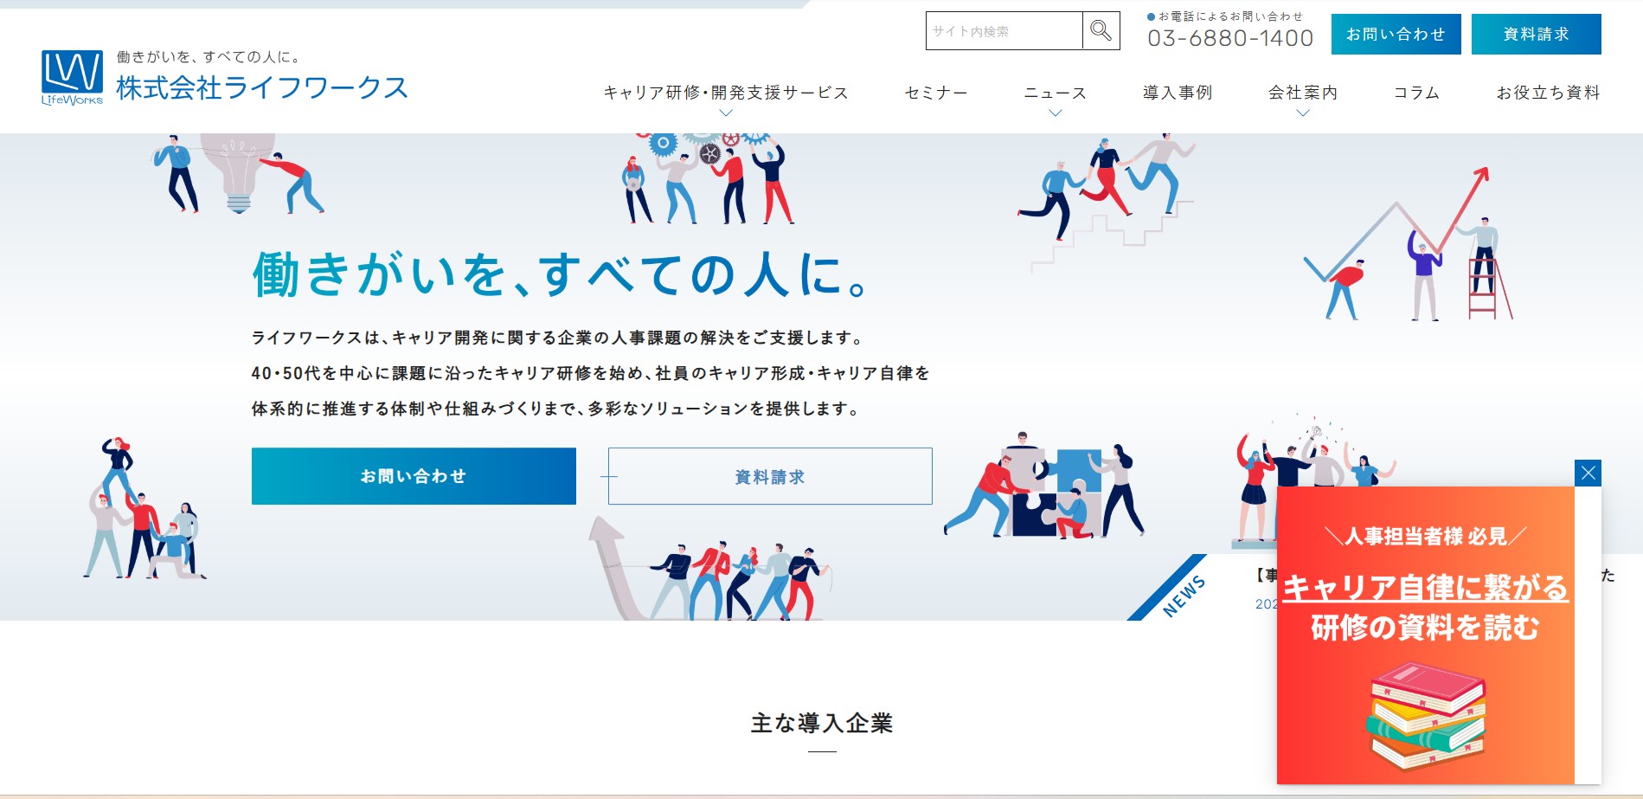1643x799 pixels.
Task: Open キャリア研修・開発支援サービス menu
Action: 726,93
